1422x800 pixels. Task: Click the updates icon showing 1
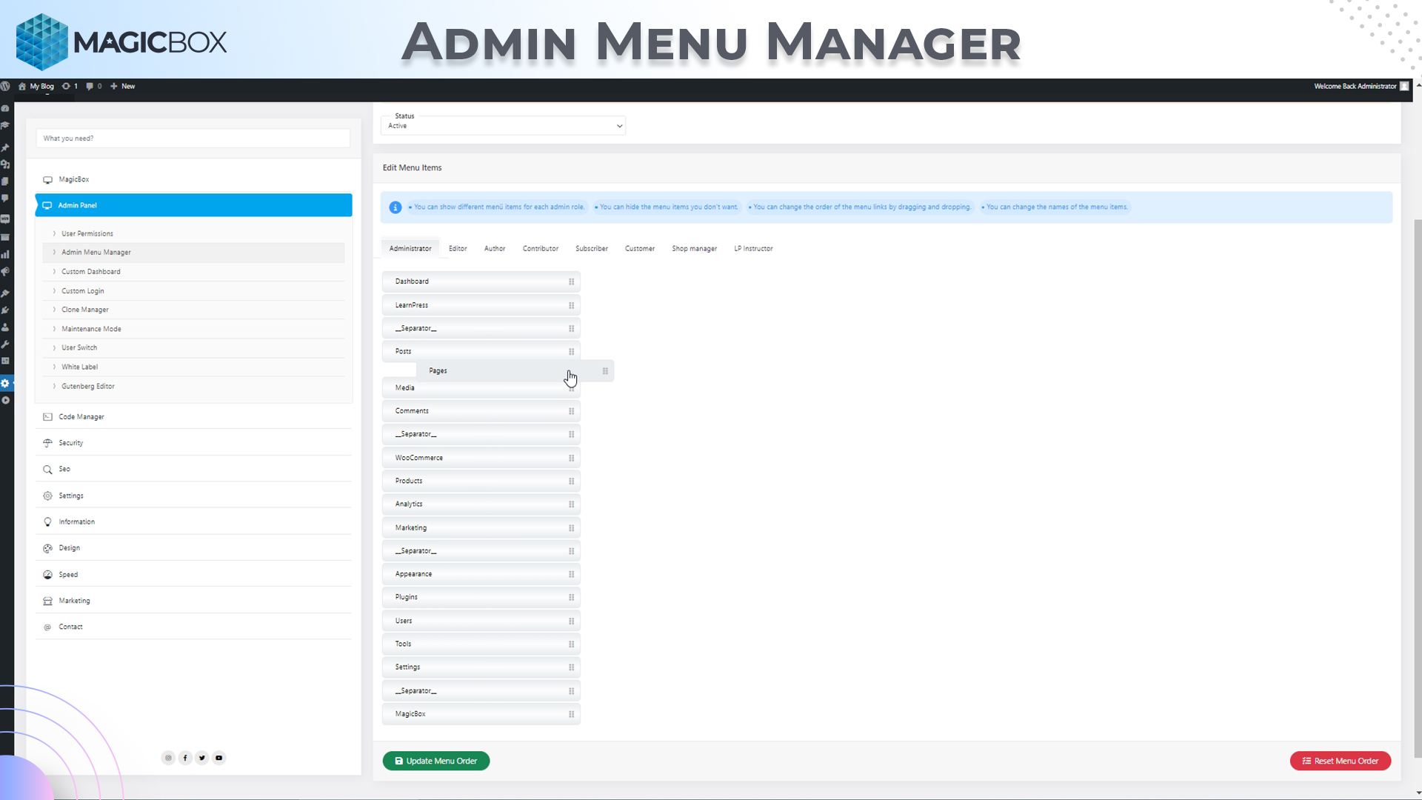click(x=70, y=87)
